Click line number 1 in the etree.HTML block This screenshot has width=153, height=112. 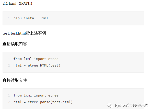coord(9,59)
